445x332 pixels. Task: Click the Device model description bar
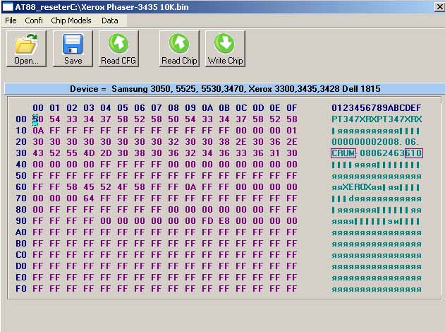[x=224, y=89]
